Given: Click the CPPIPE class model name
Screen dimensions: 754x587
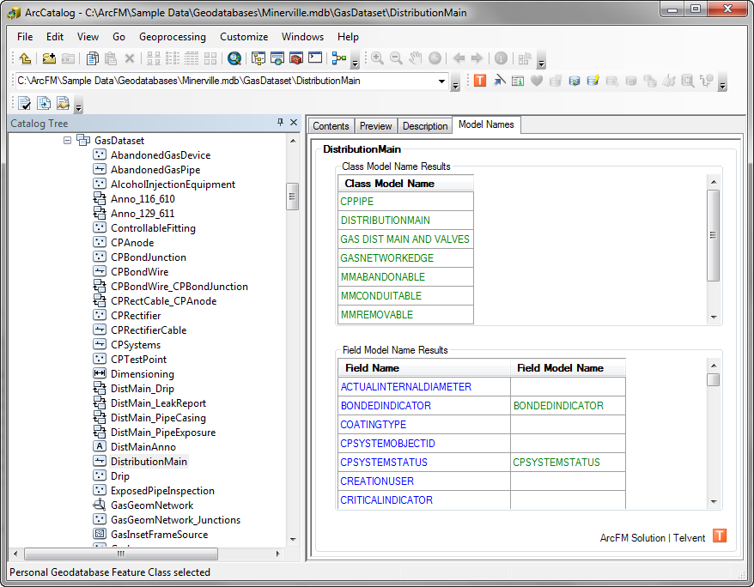Looking at the screenshot, I should 405,202.
